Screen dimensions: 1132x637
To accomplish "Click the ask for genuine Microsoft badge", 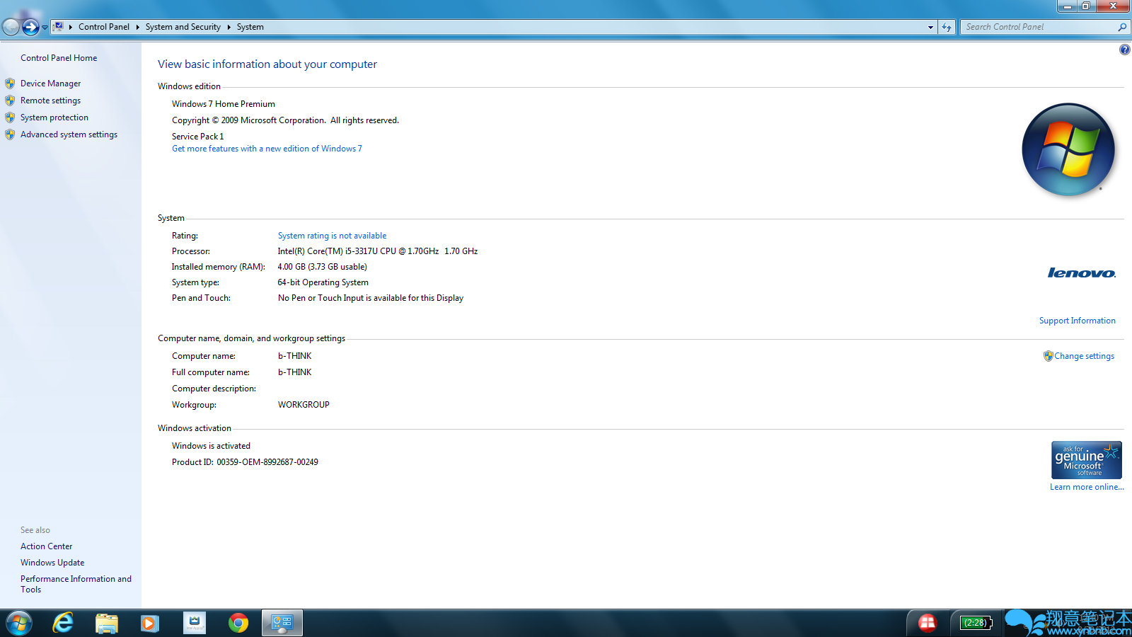I will pyautogui.click(x=1086, y=460).
